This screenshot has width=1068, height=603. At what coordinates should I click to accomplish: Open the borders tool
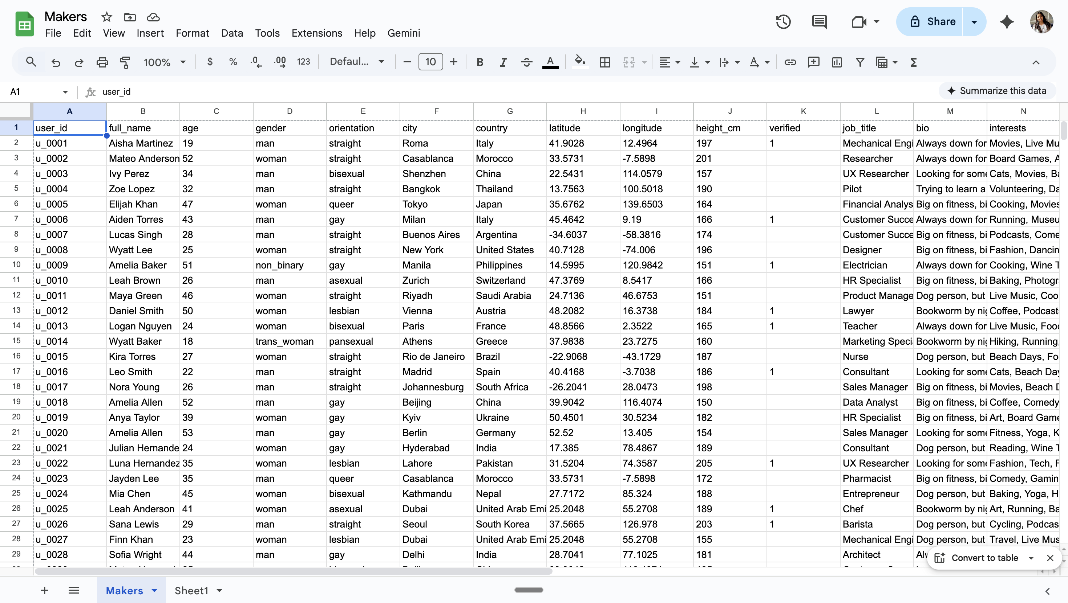coord(604,62)
